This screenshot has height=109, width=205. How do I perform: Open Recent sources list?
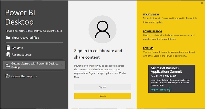(x=22, y=54)
